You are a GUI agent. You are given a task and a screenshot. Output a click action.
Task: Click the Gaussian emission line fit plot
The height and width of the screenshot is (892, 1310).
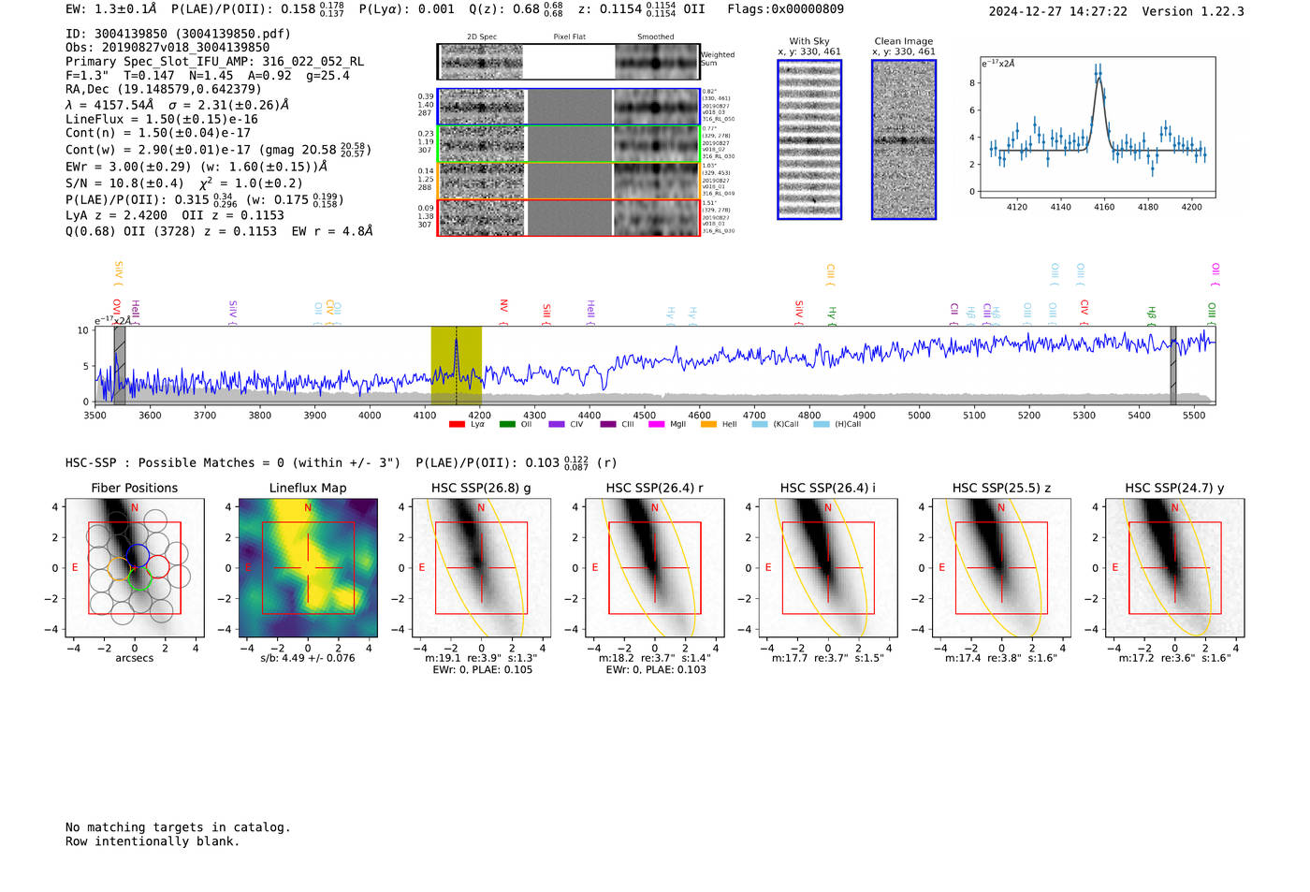[x=1098, y=127]
